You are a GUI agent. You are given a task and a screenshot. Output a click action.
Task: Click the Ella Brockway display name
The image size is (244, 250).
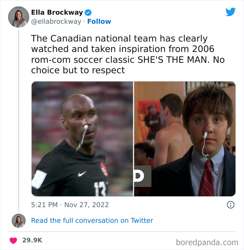coord(57,12)
